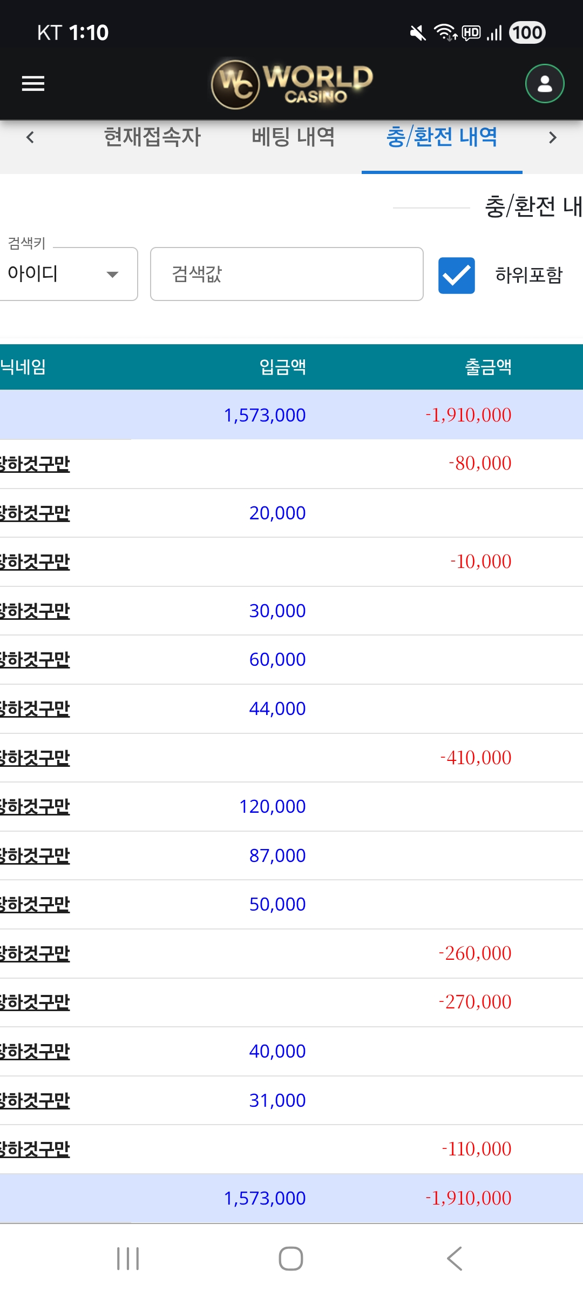Tap the user profile icon
Screen dimensions: 583x1297
point(545,84)
